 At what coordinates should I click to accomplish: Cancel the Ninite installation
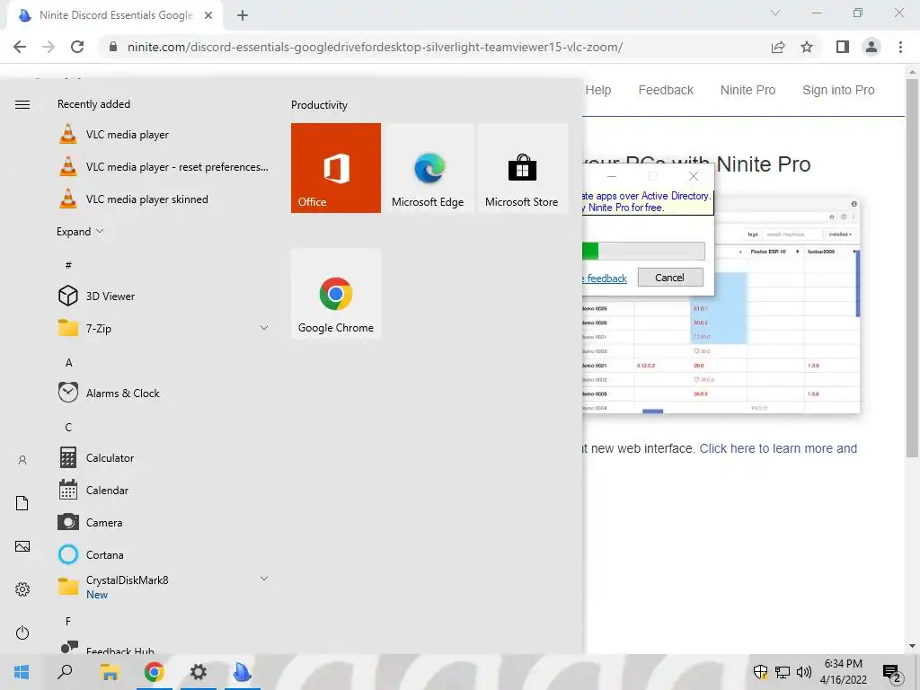coord(670,278)
